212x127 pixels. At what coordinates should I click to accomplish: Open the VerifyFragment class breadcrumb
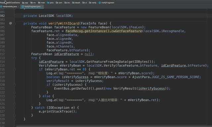coord(106,3)
